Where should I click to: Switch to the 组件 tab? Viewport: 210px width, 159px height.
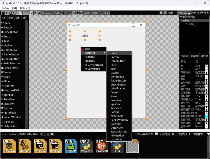pos(18,18)
